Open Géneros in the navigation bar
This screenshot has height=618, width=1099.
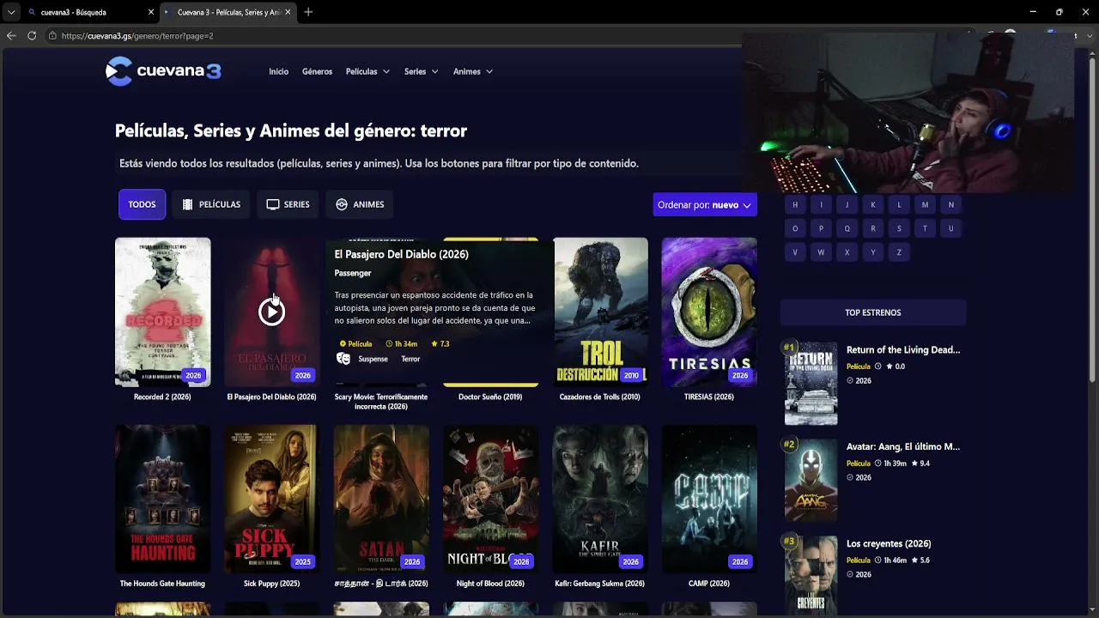click(x=317, y=71)
